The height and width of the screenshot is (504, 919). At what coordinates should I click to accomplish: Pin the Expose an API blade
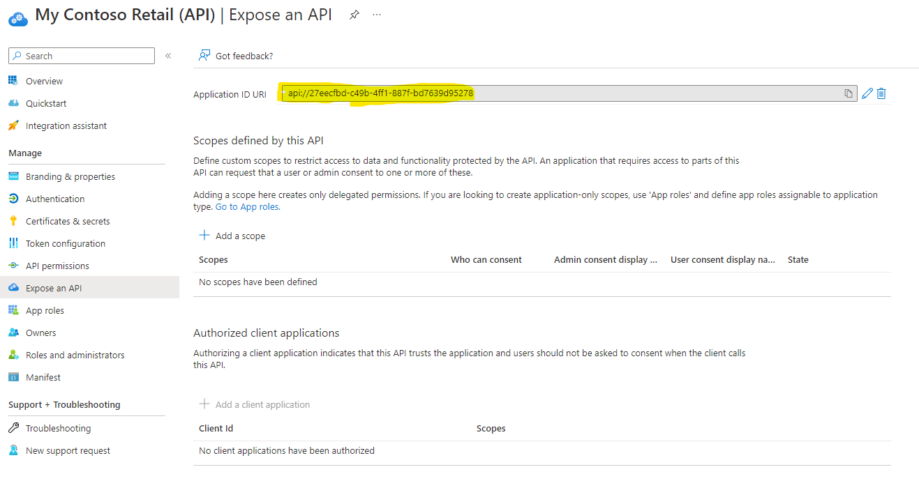pos(354,15)
